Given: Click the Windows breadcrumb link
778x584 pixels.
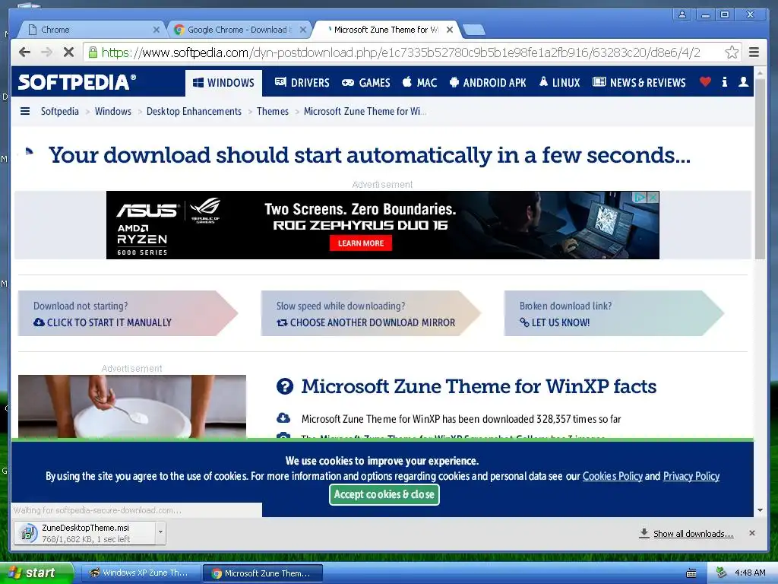Looking at the screenshot, I should [113, 111].
